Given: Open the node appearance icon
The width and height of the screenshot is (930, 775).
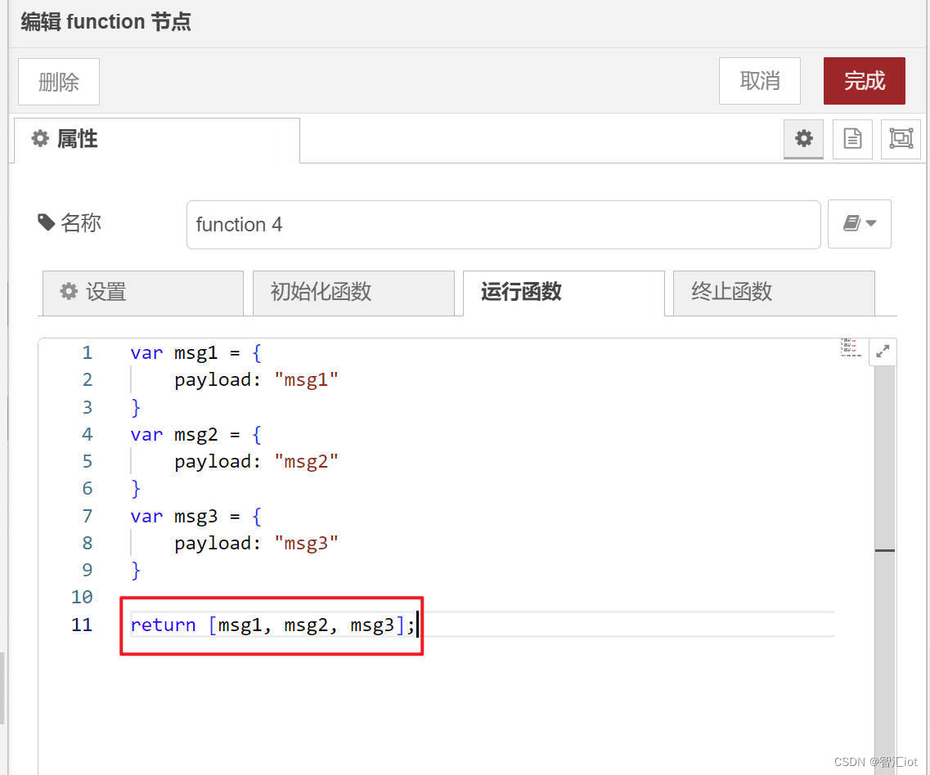Looking at the screenshot, I should point(901,139).
